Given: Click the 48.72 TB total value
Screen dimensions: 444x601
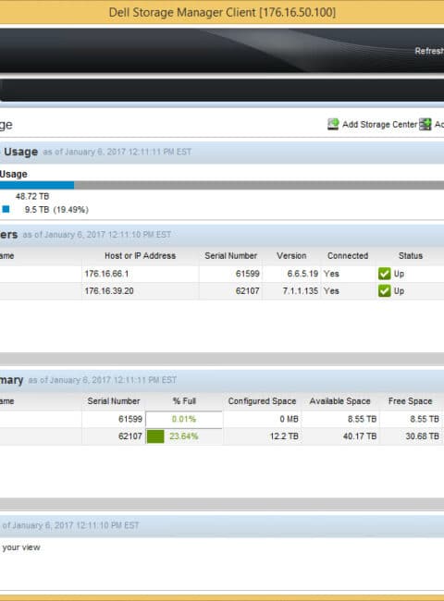Looking at the screenshot, I should [32, 196].
